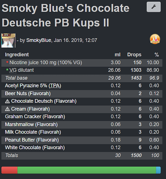Click the blue flavor segment of ratio bar

[x=158, y=170]
